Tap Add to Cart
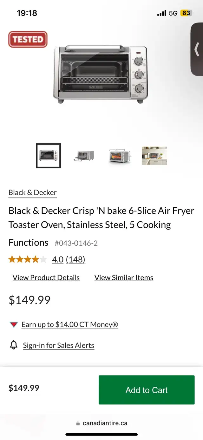This screenshot has width=203, height=440. click(x=147, y=390)
